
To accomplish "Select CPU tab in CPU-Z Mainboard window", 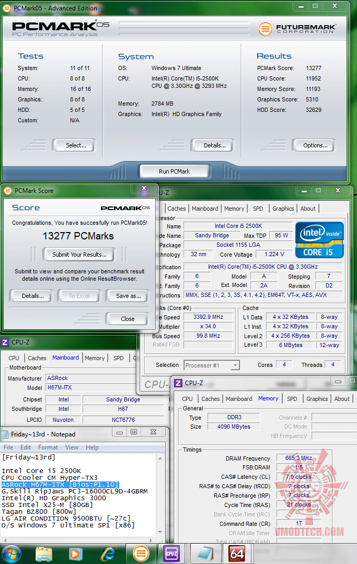I will tap(14, 358).
